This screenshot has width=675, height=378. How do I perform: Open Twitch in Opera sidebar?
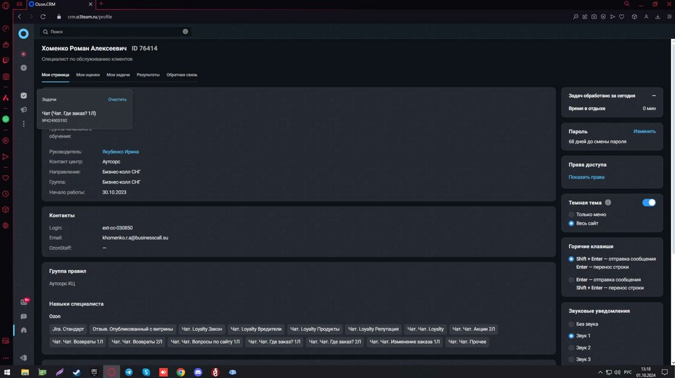5,60
